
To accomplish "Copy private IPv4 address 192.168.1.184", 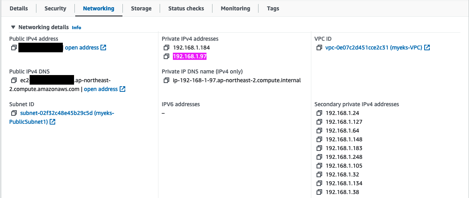I will [166, 48].
